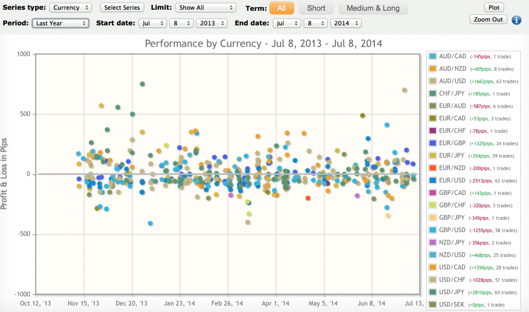Switch to Medium & Long term

point(372,8)
